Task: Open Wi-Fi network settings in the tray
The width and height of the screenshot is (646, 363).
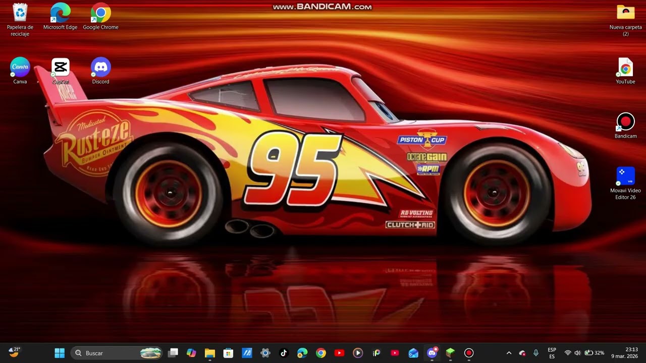Action: pyautogui.click(x=568, y=353)
